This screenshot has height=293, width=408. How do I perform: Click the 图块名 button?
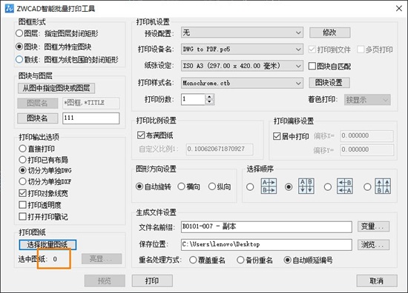click(38, 118)
